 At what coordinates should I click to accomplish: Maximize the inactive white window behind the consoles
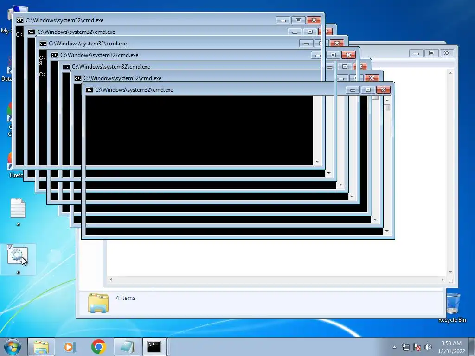pos(431,53)
